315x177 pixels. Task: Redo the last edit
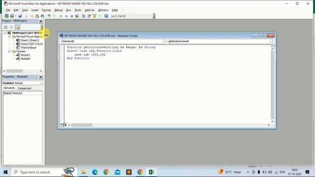coord(54,16)
